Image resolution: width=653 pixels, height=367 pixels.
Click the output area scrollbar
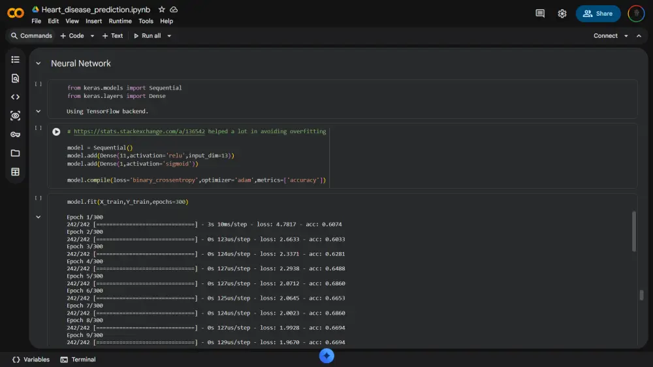[634, 232]
